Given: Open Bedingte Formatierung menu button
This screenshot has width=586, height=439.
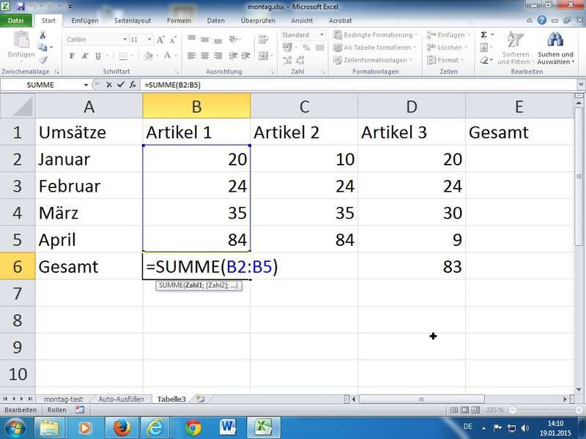Looking at the screenshot, I should point(378,35).
